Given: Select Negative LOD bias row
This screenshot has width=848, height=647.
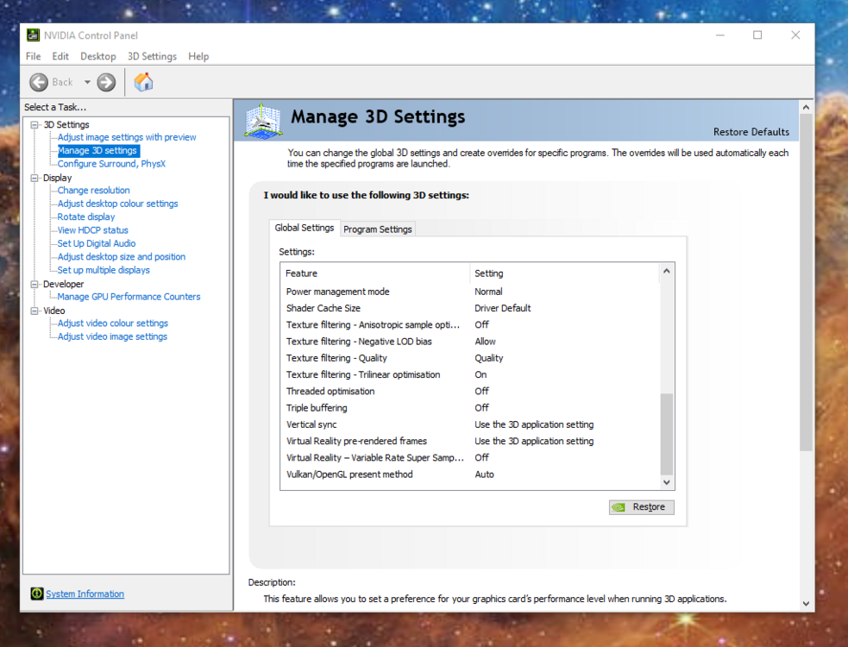Looking at the screenshot, I should pos(470,342).
